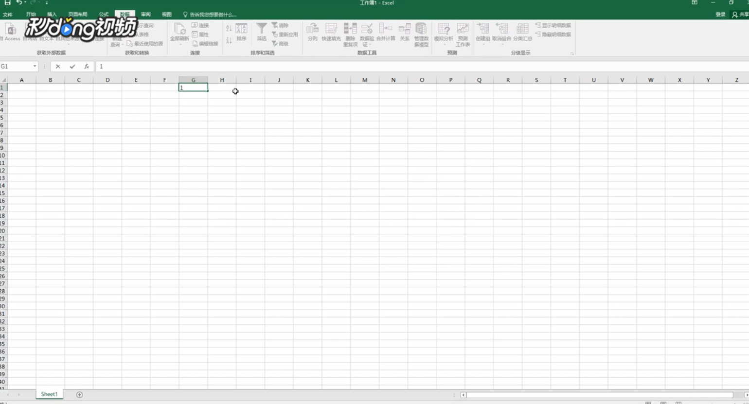Select column A header

pos(21,80)
